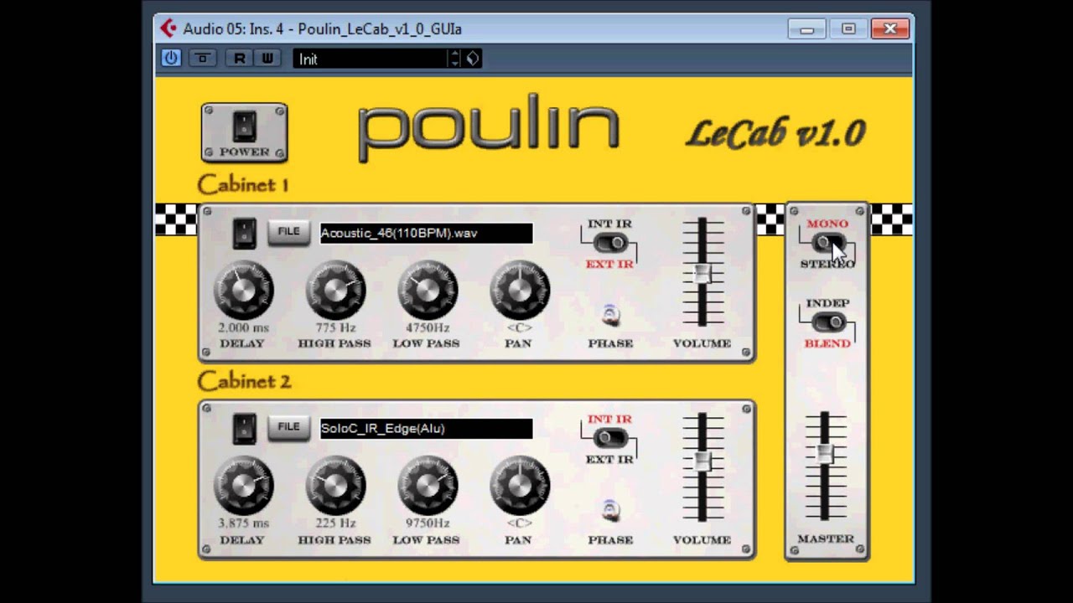The width and height of the screenshot is (1073, 603).
Task: Toggle Cabinet 2 INT IR / EXT IR switch
Action: (610, 438)
